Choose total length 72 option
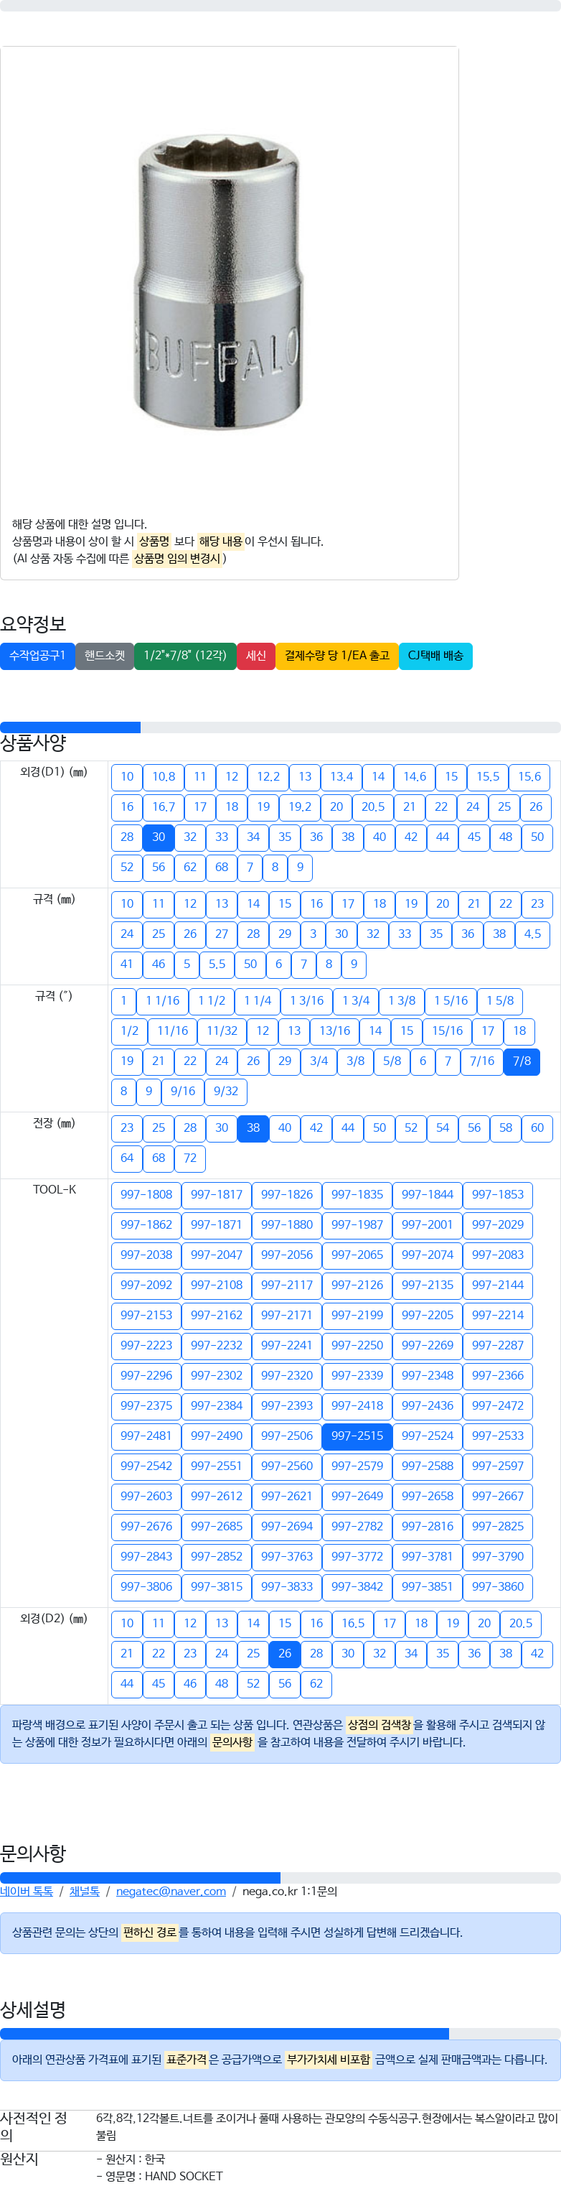Image resolution: width=561 pixels, height=2186 pixels. [190, 1158]
